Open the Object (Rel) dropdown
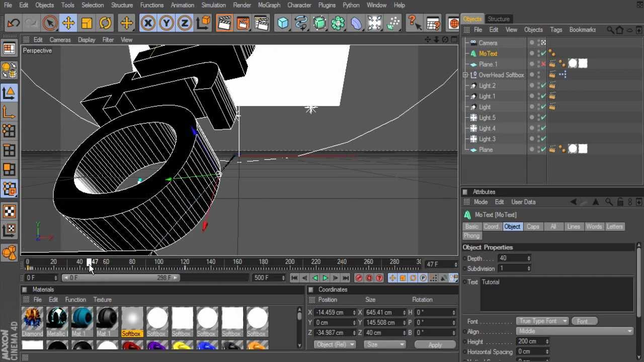Viewport: 644px width, 362px height. tap(335, 344)
